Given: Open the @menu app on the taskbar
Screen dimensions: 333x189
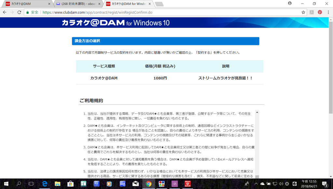Looking at the screenshot, I should pyautogui.click(x=96, y=184).
